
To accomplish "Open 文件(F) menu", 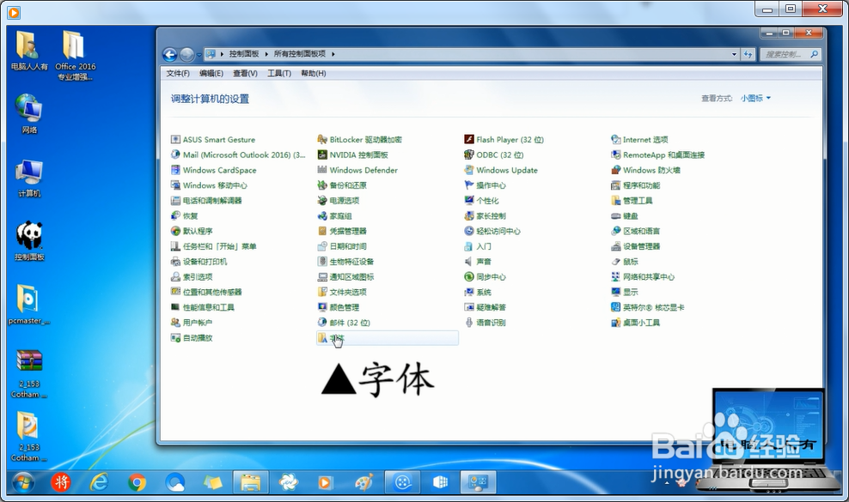I will pyautogui.click(x=178, y=74).
